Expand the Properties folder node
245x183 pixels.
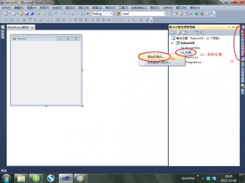click(176, 48)
